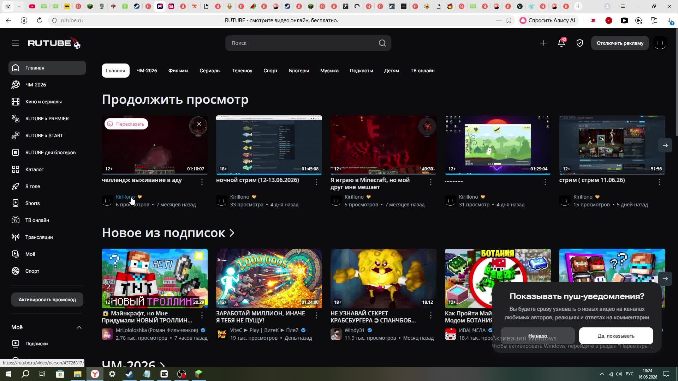Reload the page with browser refresh icon
The height and width of the screenshot is (381, 678).
point(40,20)
